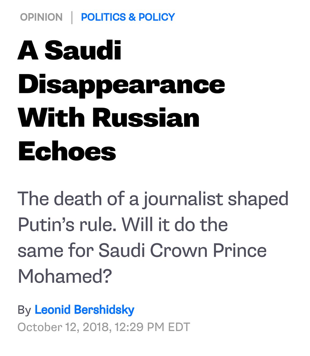Click the word Echoes in the headline

pos(67,151)
